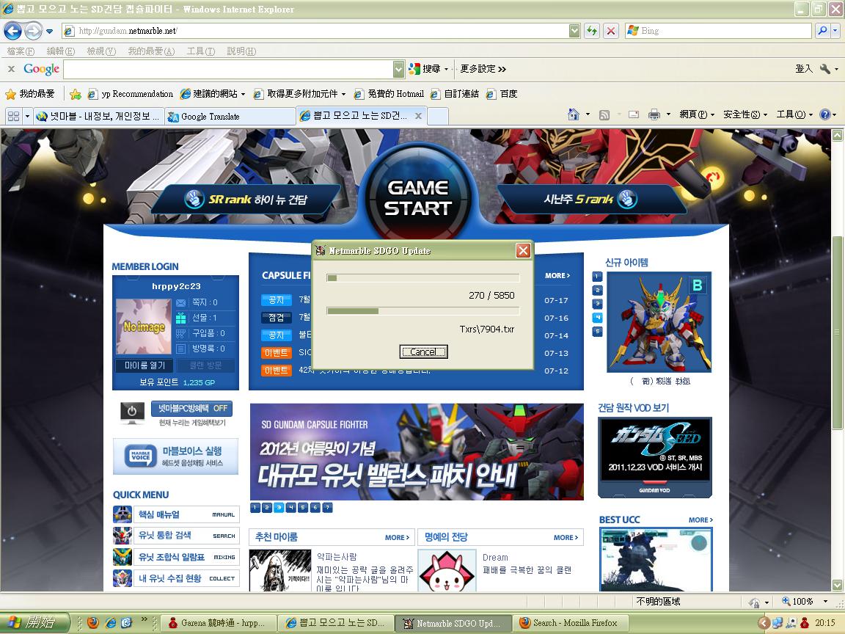Click the power monitor icon beside PC방 혜택
The image size is (845, 634).
132,412
